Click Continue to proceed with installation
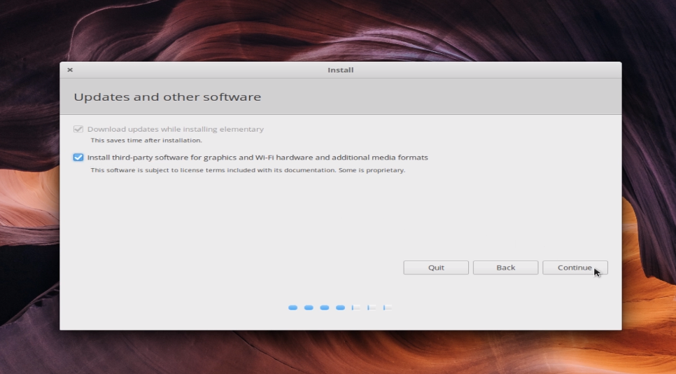This screenshot has width=676, height=374. point(575,268)
